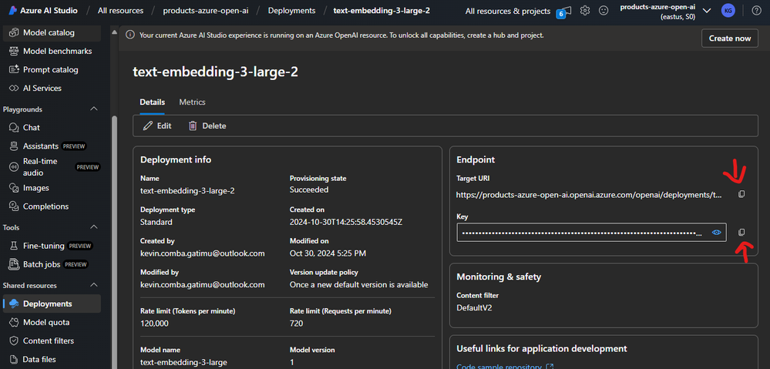Click text-embedding-3-large-2 breadcrumb
Image resolution: width=770 pixels, height=369 pixels.
[x=382, y=10]
